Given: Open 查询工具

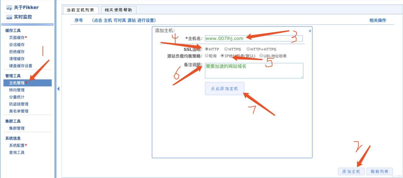Looking at the screenshot, I should coord(17,153).
